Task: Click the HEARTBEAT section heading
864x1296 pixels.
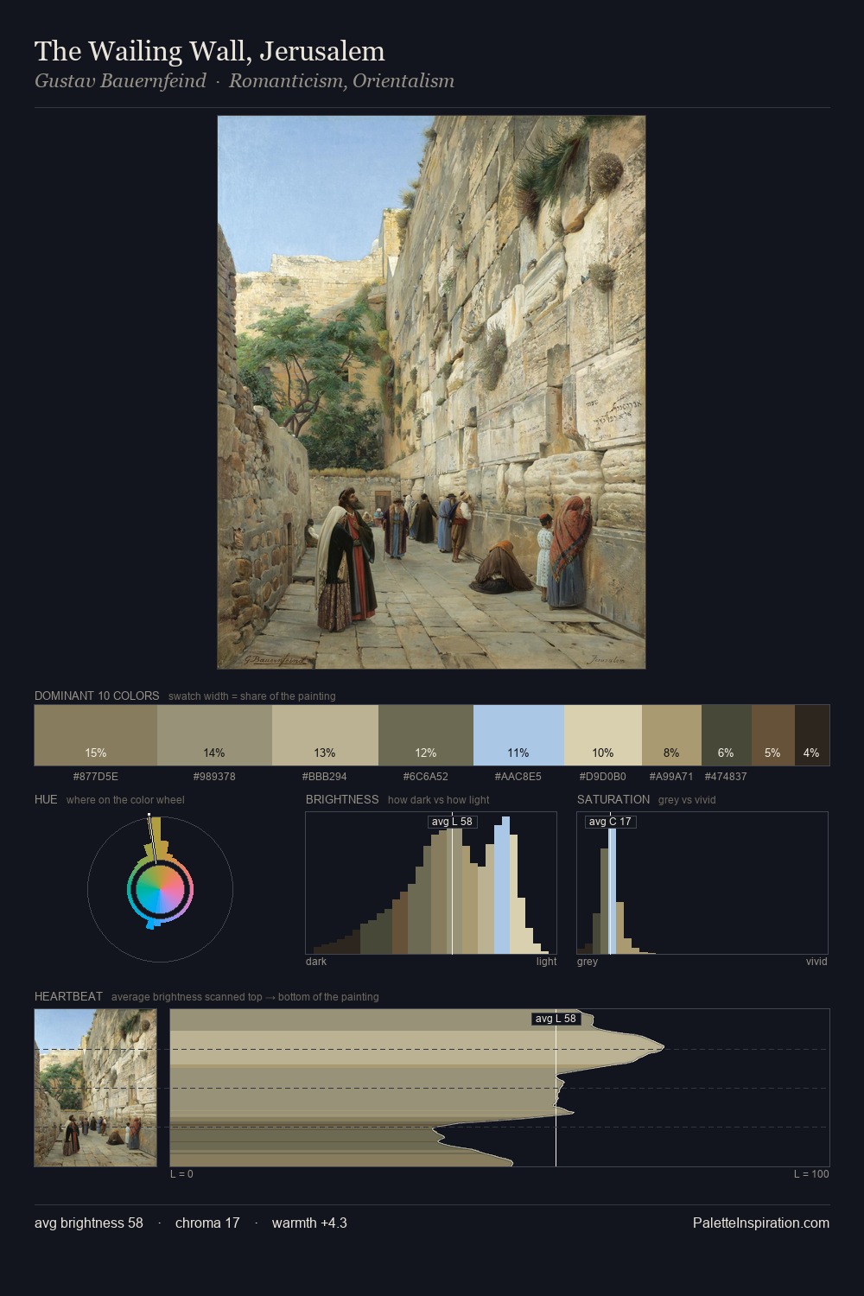Action: tap(68, 996)
